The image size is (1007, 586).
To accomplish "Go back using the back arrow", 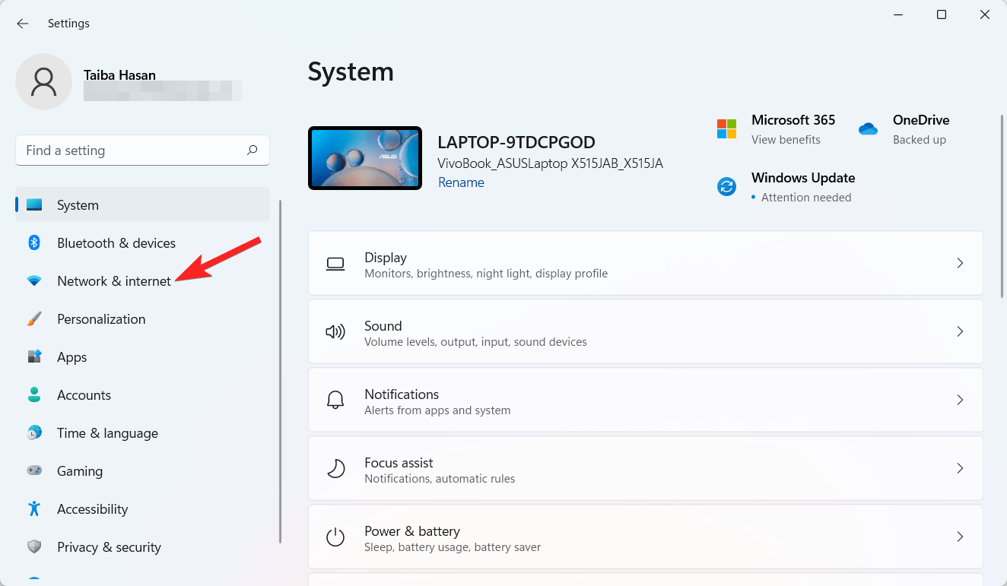I will point(23,24).
